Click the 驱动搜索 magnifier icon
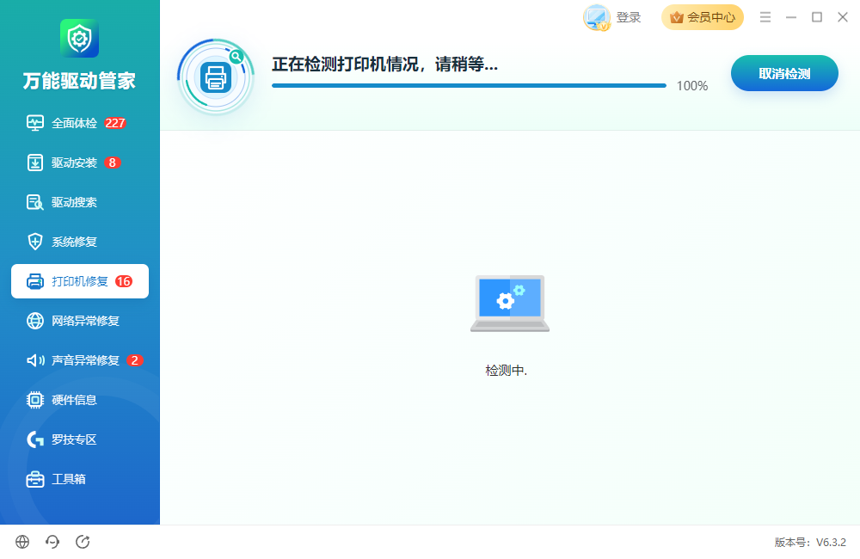 (x=35, y=202)
